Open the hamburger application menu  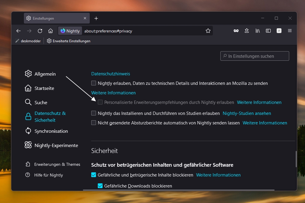tap(289, 31)
